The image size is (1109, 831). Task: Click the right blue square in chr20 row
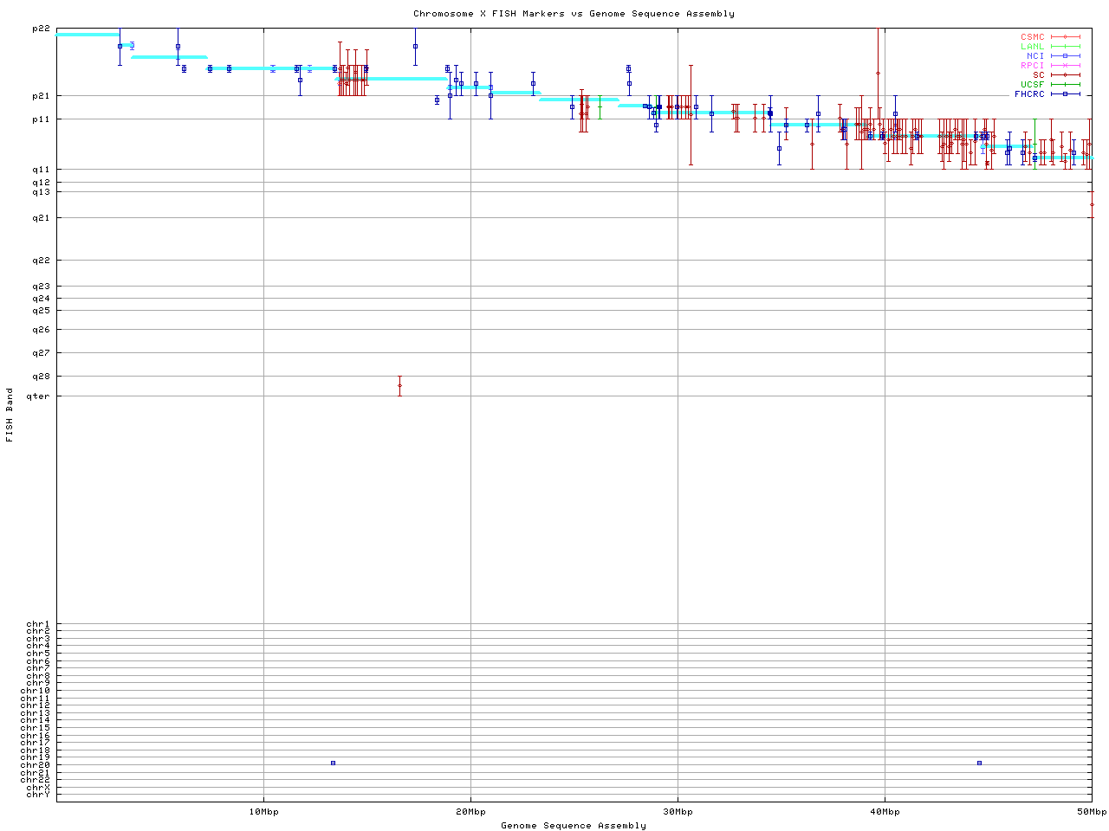coord(979,763)
